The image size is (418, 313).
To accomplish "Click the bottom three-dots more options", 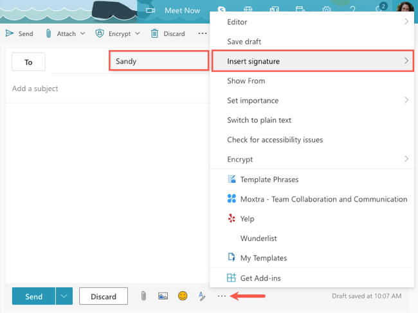I will [x=222, y=296].
